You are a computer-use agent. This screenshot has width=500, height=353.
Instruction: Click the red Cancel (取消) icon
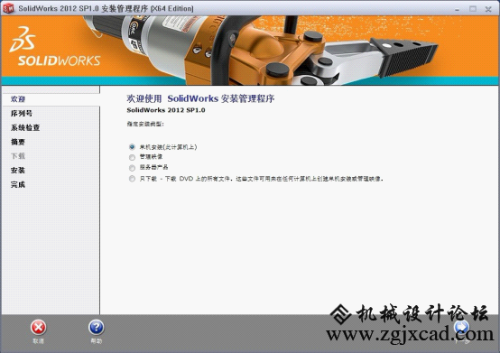pyautogui.click(x=38, y=328)
